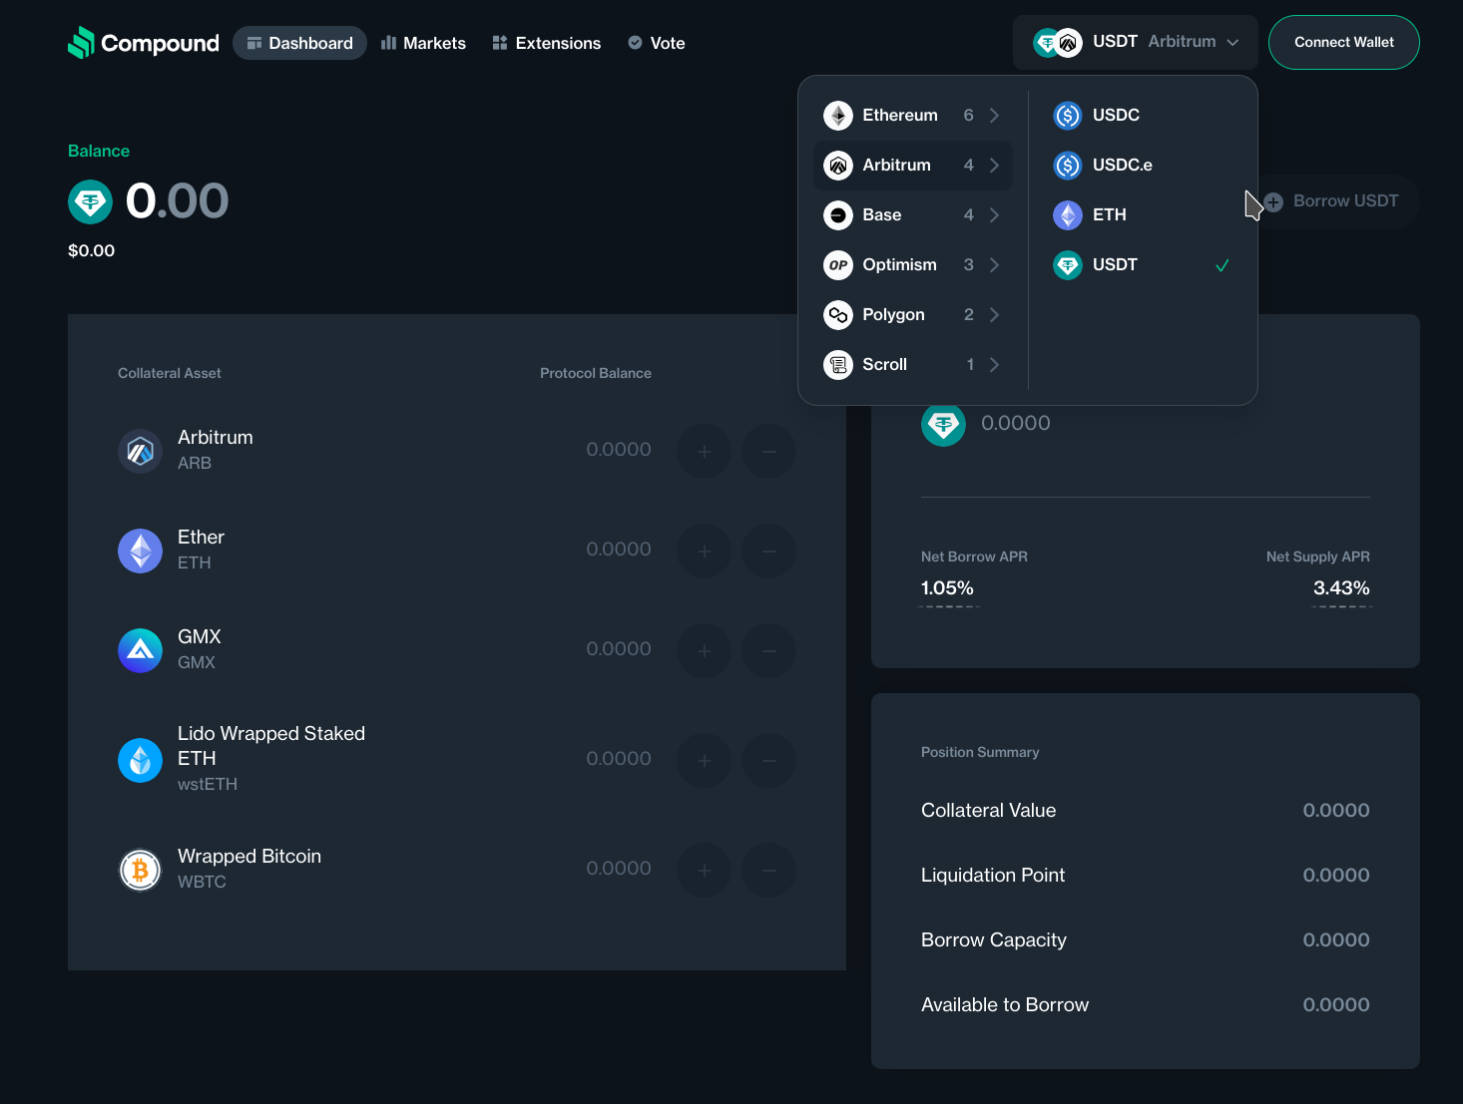The image size is (1463, 1104).
Task: Choose the Base network
Action: (x=912, y=215)
